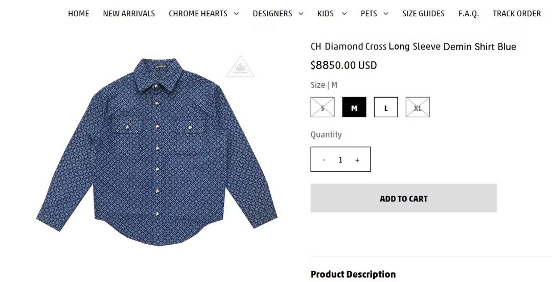Visit the F.A.Q. page

[469, 14]
